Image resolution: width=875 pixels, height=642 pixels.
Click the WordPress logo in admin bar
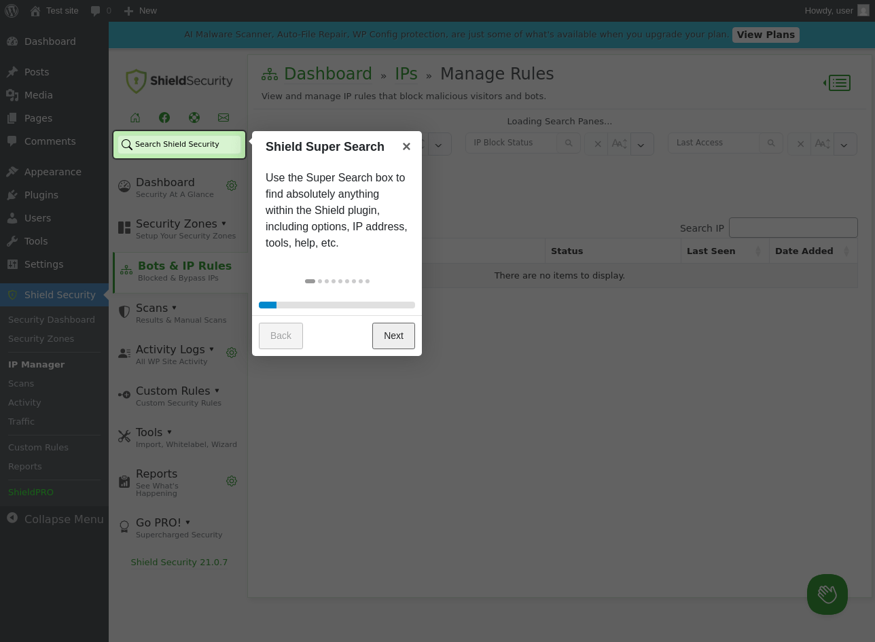tap(12, 11)
